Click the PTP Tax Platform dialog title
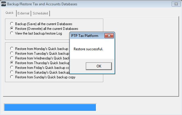 click(85, 36)
